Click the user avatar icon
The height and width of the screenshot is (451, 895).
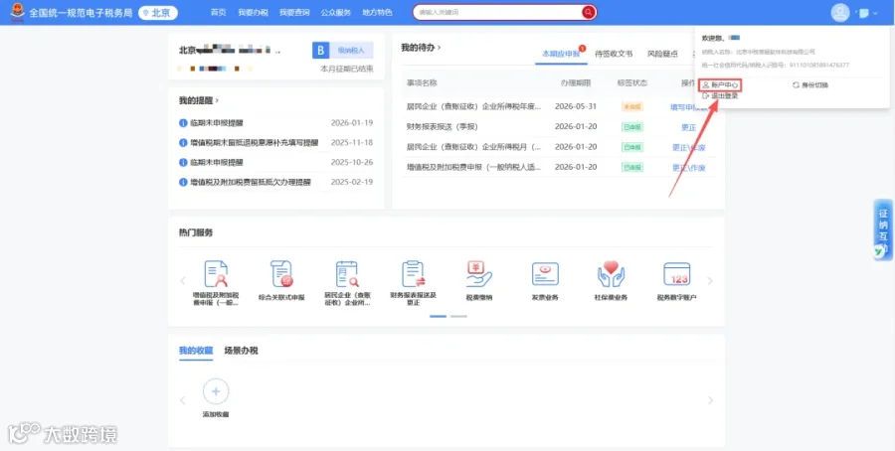pyautogui.click(x=840, y=13)
